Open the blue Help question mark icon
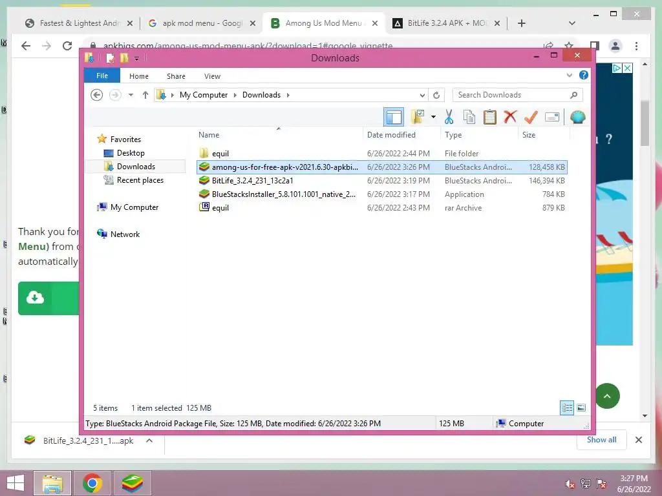The width and height of the screenshot is (662, 496). (x=584, y=75)
